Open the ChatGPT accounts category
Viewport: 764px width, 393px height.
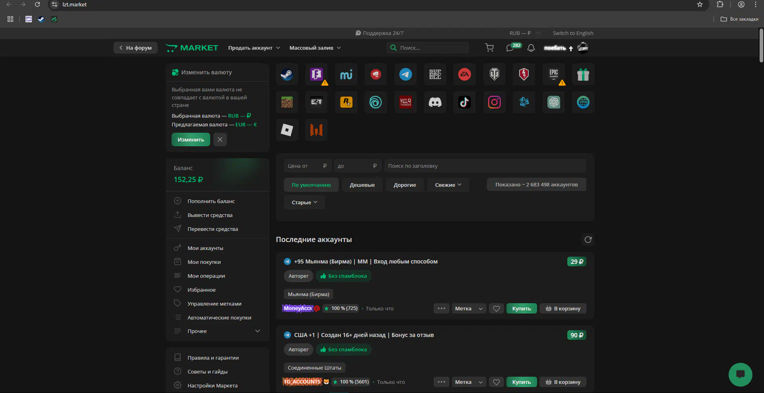tap(554, 102)
